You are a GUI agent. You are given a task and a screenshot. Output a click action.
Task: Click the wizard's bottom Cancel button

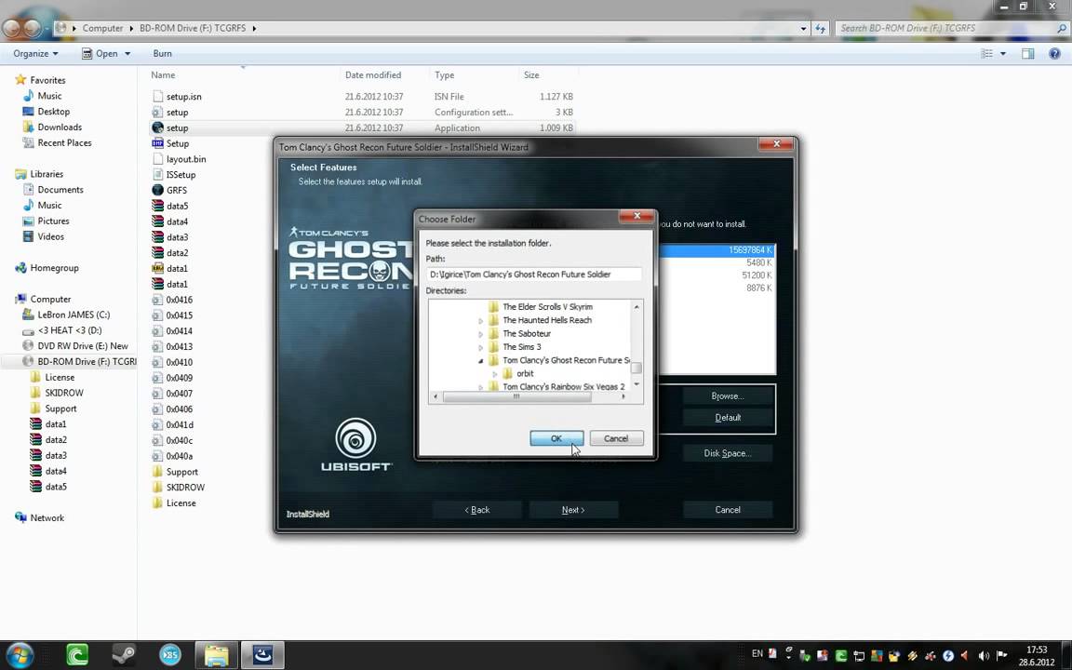point(728,510)
